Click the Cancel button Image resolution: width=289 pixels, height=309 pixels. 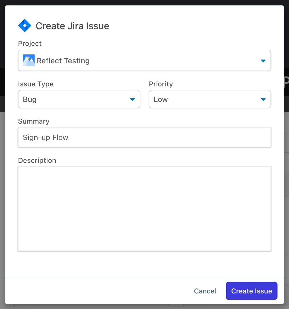[205, 291]
